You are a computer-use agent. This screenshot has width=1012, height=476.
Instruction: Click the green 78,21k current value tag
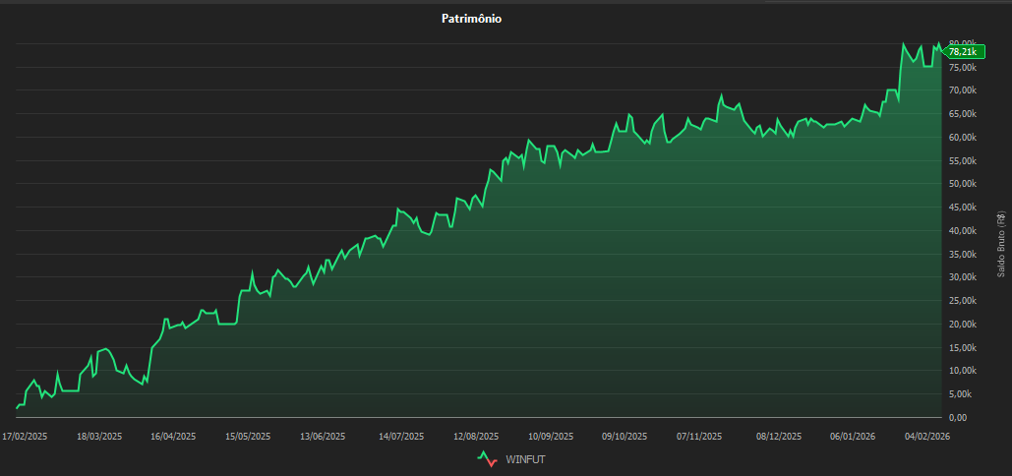[962, 51]
